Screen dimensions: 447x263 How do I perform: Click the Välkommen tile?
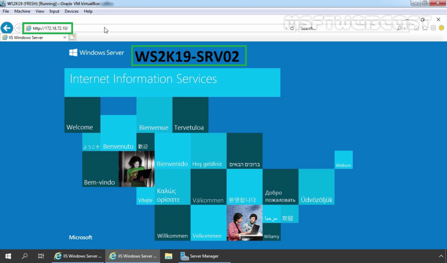click(x=208, y=187)
